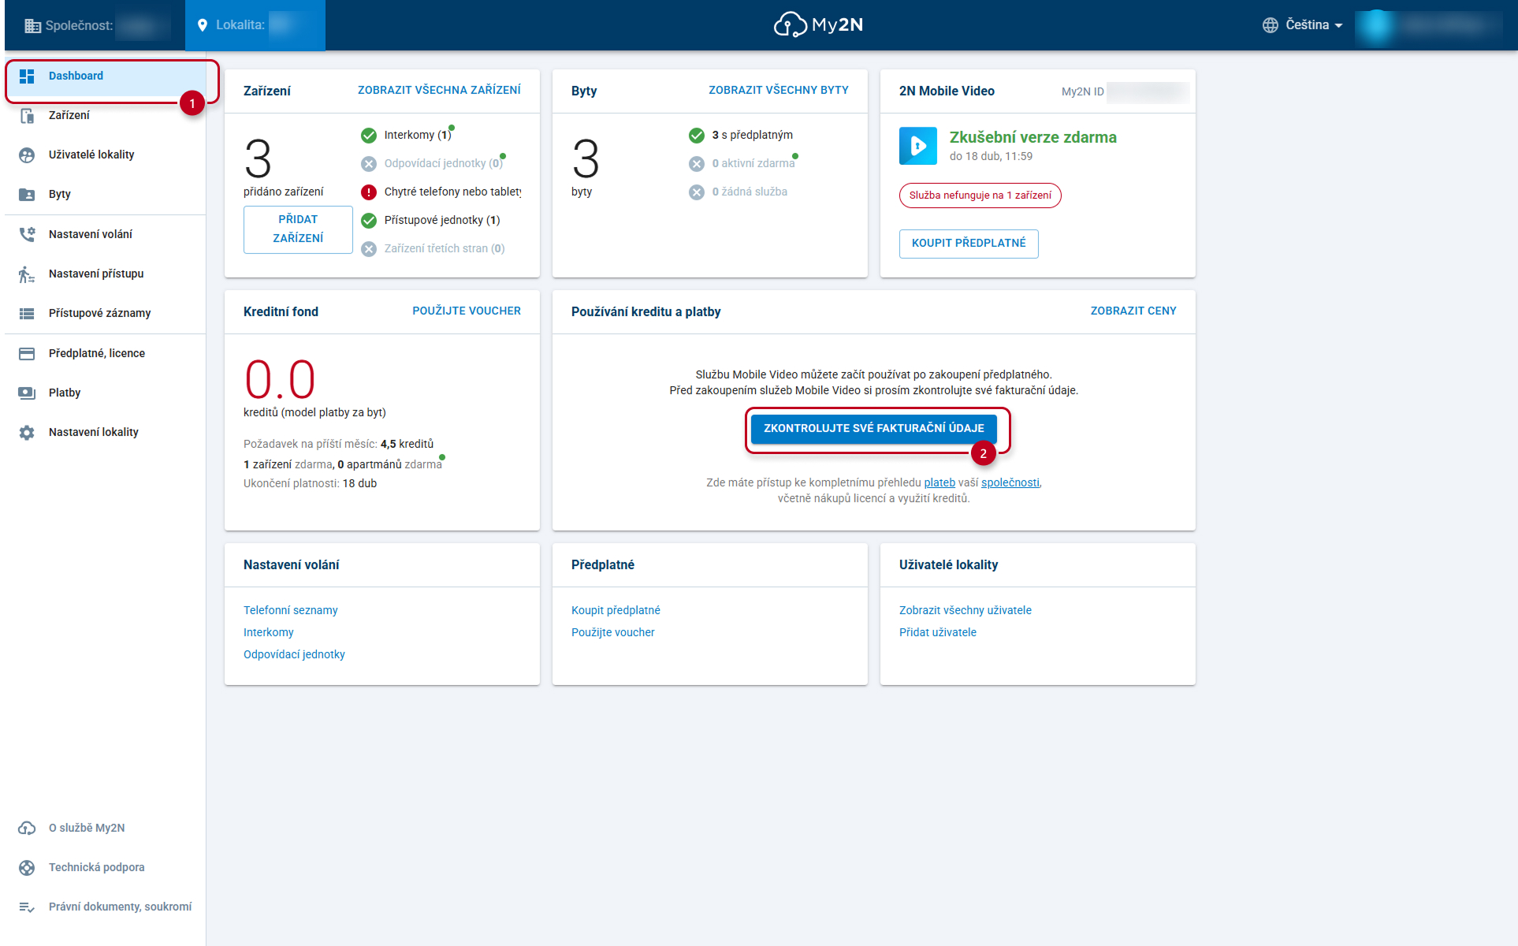Click the Právní dokumenty checklist icon

[x=27, y=907]
